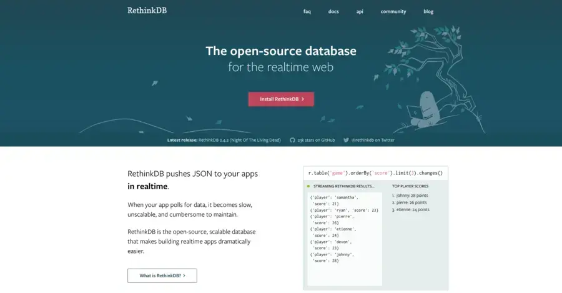Click the Streaming RethinkDB Results heading
Screen dimensions: 562x293
[x=343, y=186]
